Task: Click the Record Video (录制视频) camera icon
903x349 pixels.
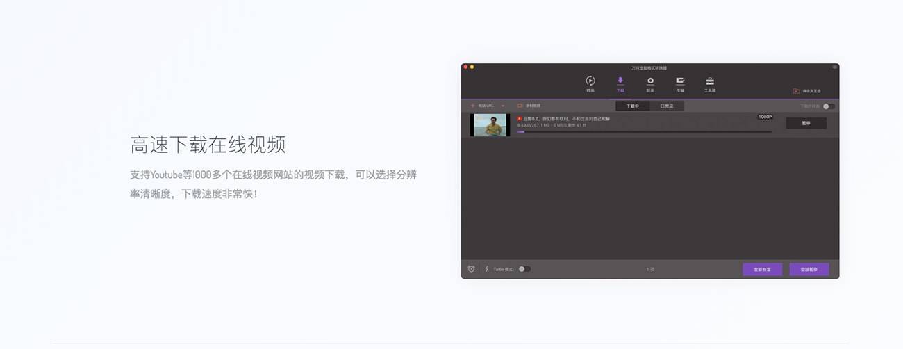Action: click(x=520, y=106)
